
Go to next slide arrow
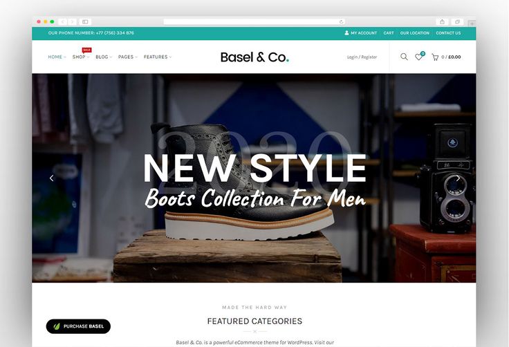pos(458,178)
